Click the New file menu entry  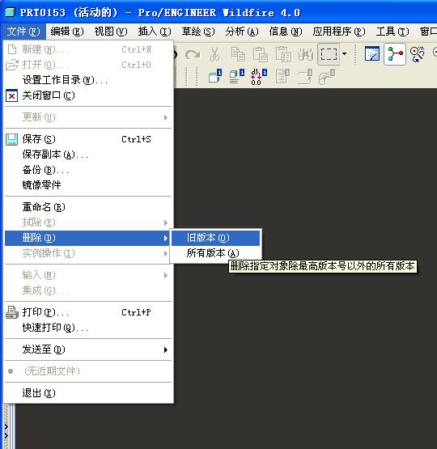pos(89,49)
